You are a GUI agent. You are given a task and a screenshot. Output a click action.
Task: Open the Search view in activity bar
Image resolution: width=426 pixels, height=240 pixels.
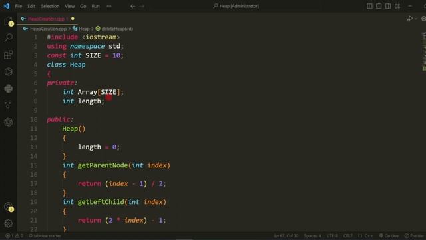pos(9,37)
